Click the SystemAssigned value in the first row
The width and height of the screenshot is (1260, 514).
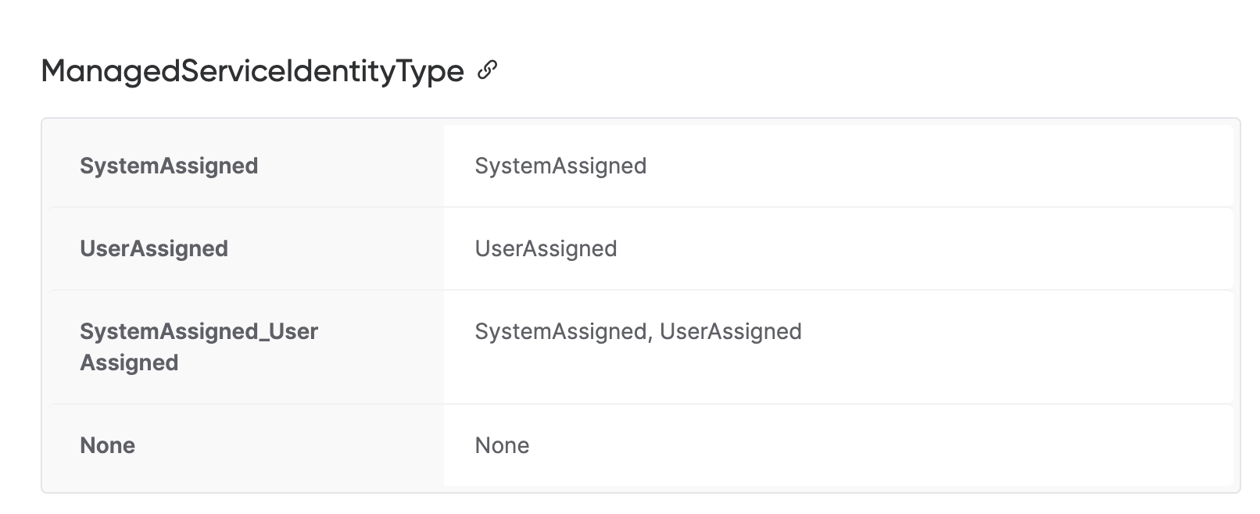point(560,166)
